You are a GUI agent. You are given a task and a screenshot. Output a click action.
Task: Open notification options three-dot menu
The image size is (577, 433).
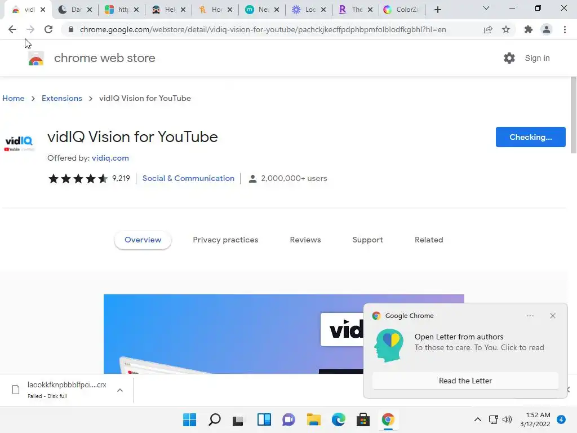[530, 316]
